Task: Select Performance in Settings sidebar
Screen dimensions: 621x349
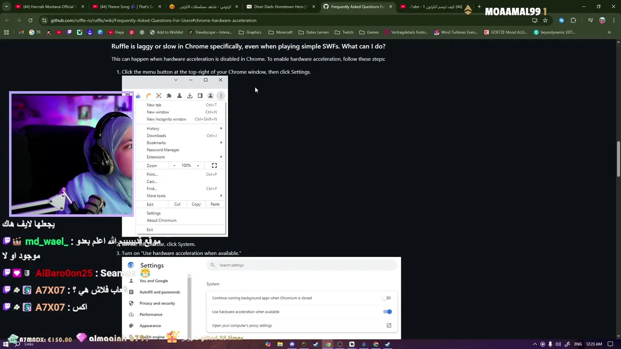Action: pos(151,315)
